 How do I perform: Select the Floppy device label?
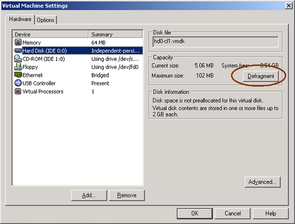click(x=30, y=67)
